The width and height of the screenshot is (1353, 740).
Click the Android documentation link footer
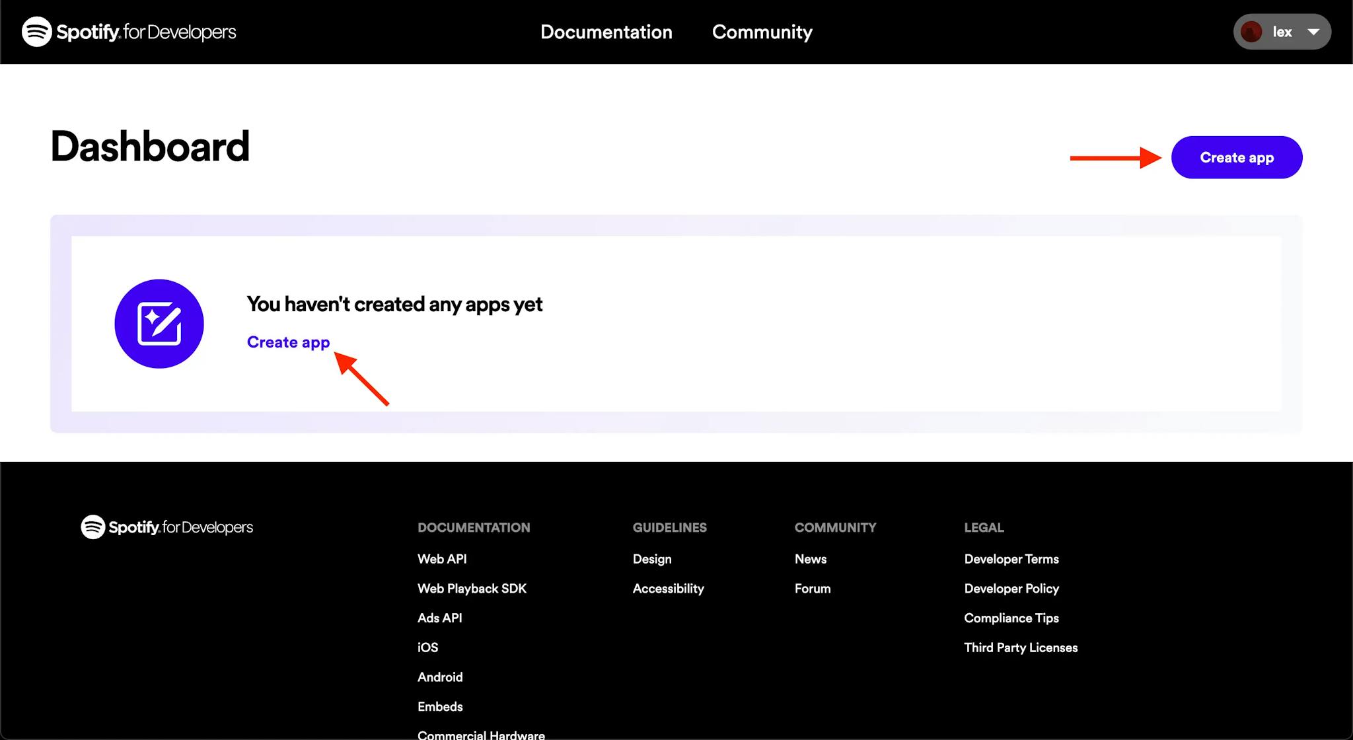439,677
